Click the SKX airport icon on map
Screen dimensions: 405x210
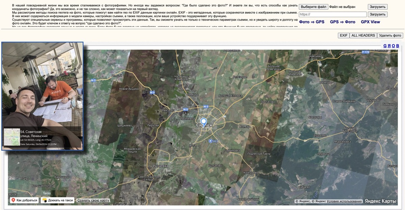point(211,141)
